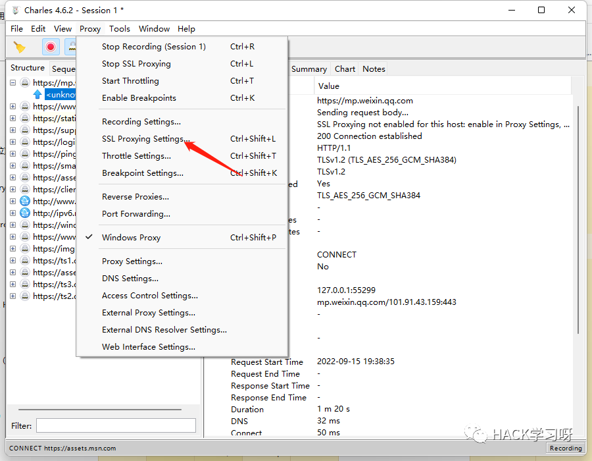Click the red Record toolbar button

[x=51, y=47]
